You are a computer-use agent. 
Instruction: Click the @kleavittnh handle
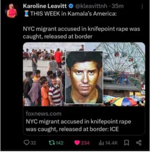click(91, 6)
